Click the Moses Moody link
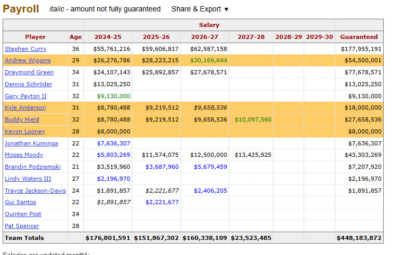 point(24,155)
